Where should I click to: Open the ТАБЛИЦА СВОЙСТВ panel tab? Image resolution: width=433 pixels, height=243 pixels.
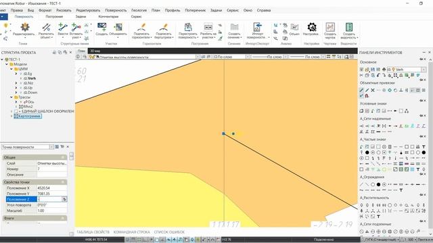(x=93, y=232)
